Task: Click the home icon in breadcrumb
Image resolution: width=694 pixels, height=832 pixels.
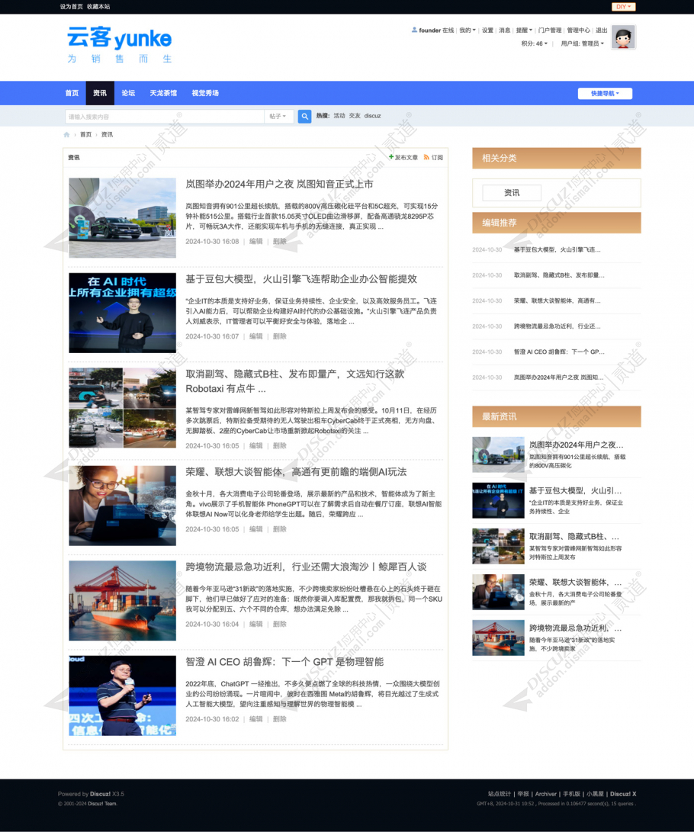Action: [66, 135]
